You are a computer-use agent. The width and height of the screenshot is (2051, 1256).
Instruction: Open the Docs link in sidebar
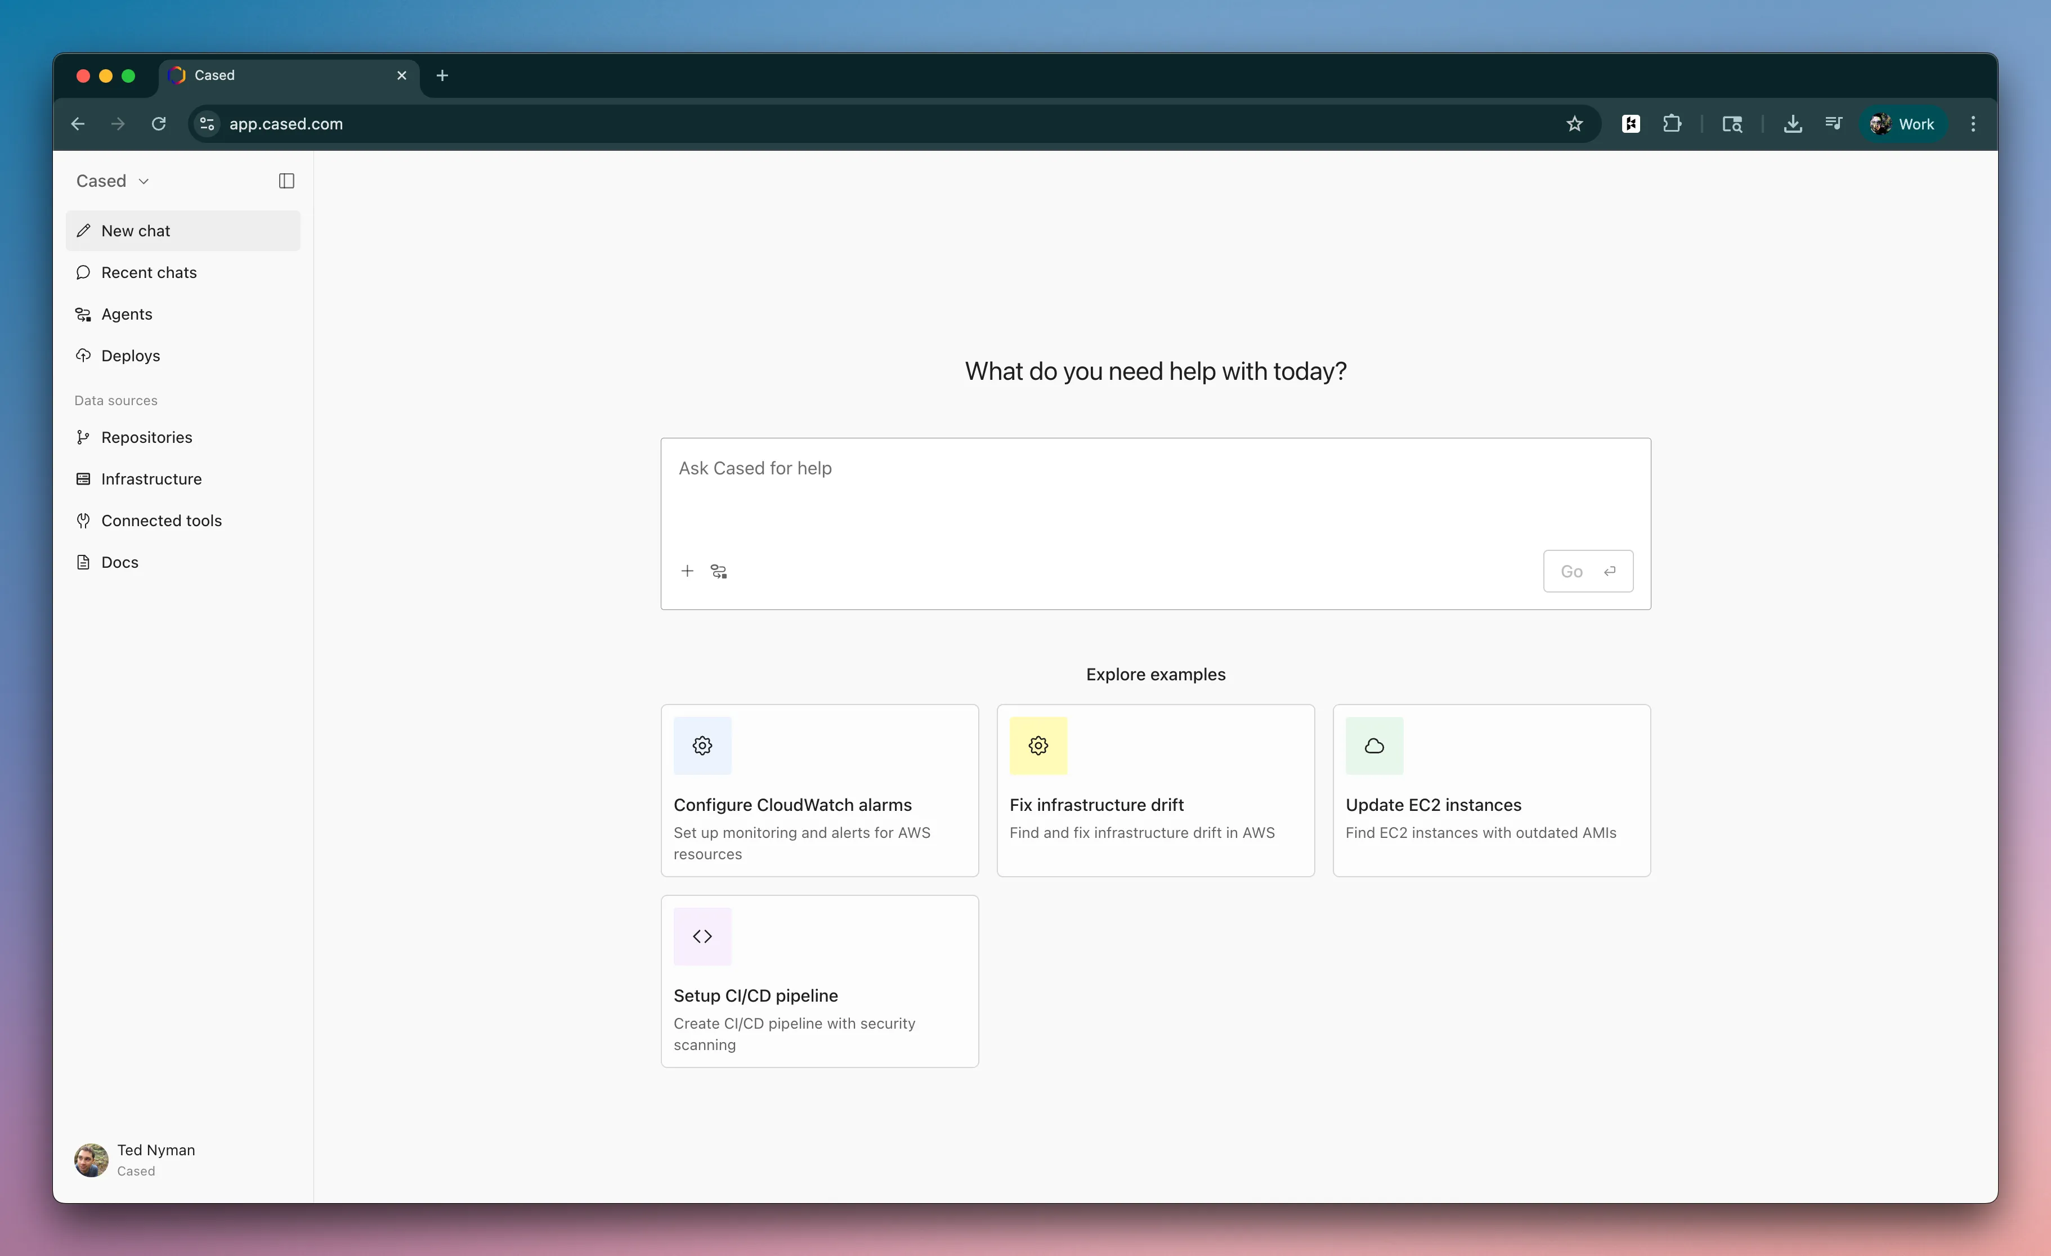(119, 562)
